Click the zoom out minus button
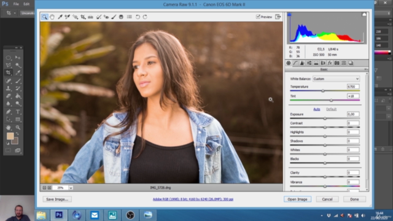The height and width of the screenshot is (221, 393). [44, 188]
